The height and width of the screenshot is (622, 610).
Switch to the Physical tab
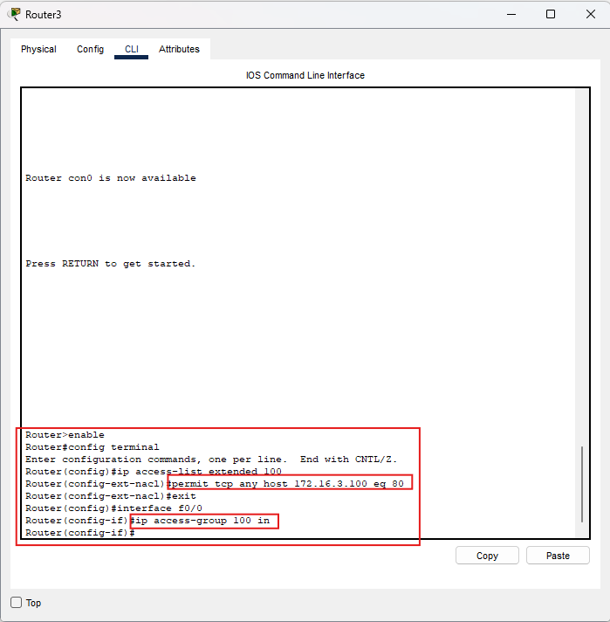[x=38, y=50]
